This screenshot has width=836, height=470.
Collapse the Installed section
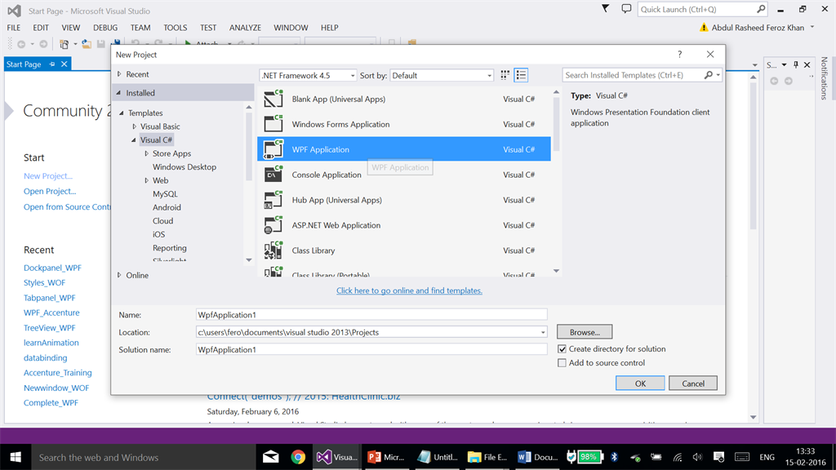pos(119,93)
